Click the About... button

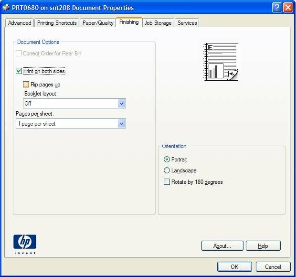click(x=222, y=246)
